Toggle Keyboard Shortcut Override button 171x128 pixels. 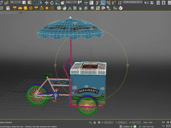(x=91, y=2)
